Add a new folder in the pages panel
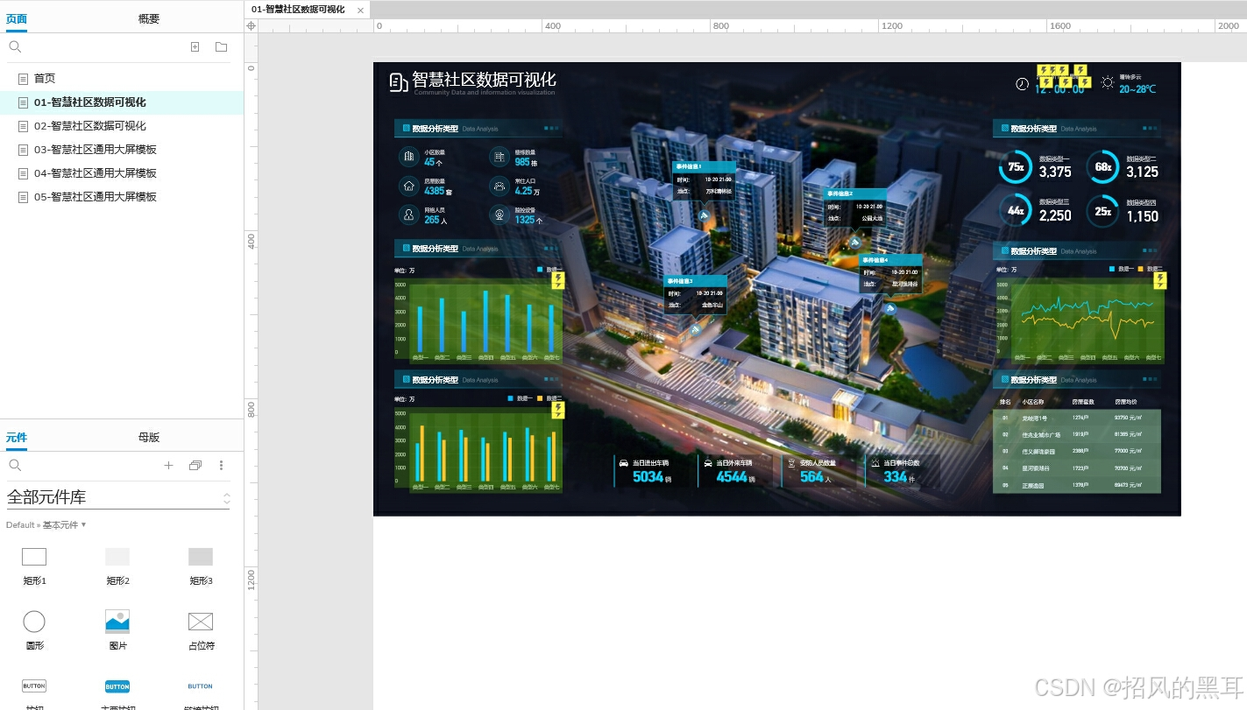The image size is (1247, 710). pos(221,47)
